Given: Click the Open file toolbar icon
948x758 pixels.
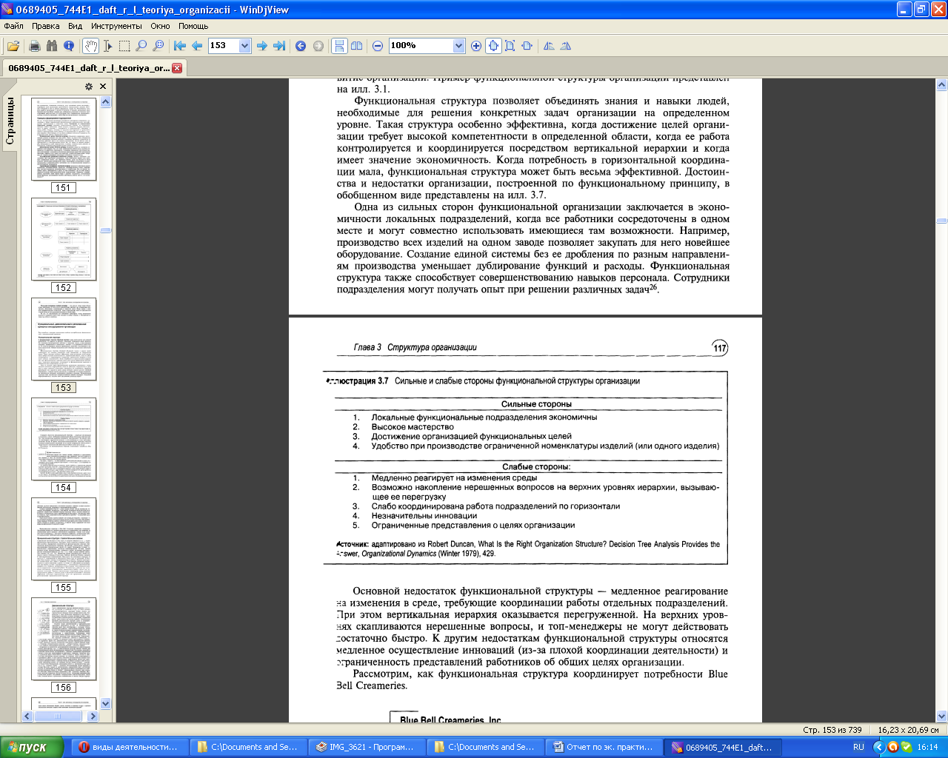Looking at the screenshot, I should pos(13,46).
